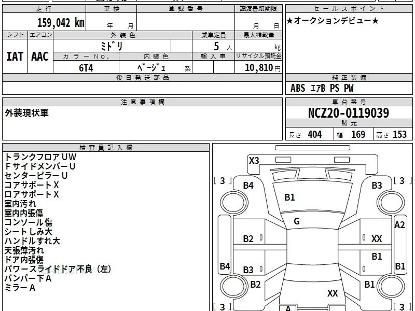This screenshot has width=415, height=311.
Task: Select the equipment list ABS エアB PS PW
Action: pyautogui.click(x=322, y=88)
